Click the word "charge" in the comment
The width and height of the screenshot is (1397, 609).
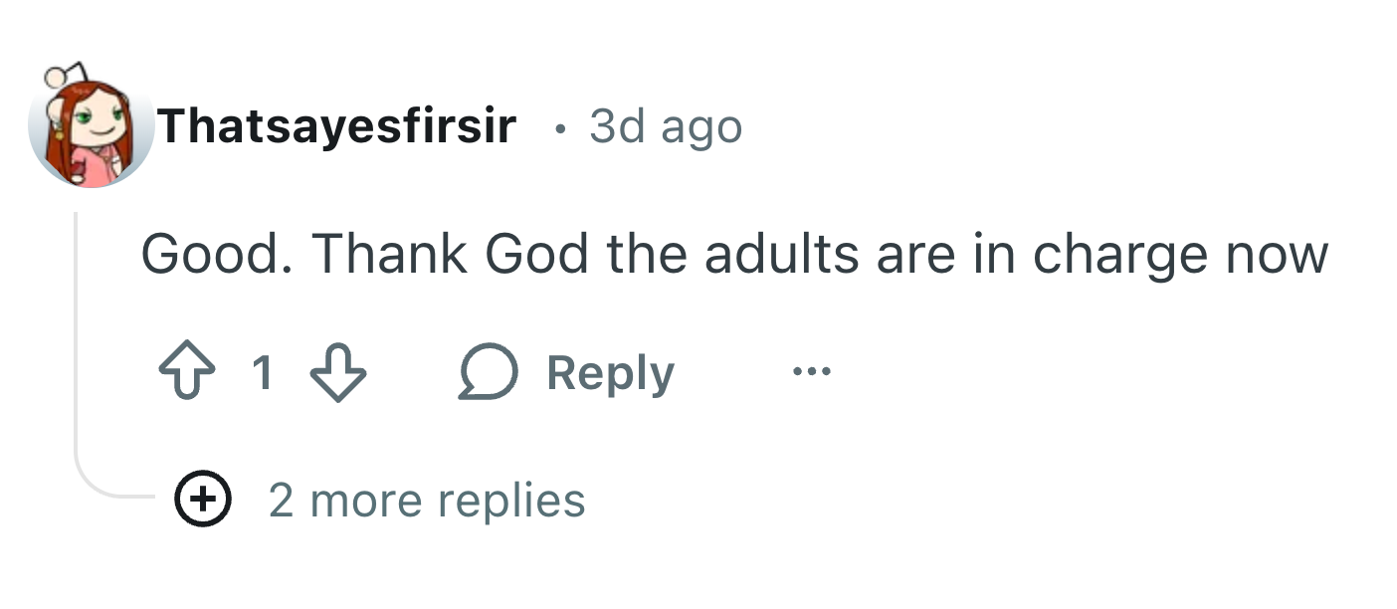point(1104,256)
